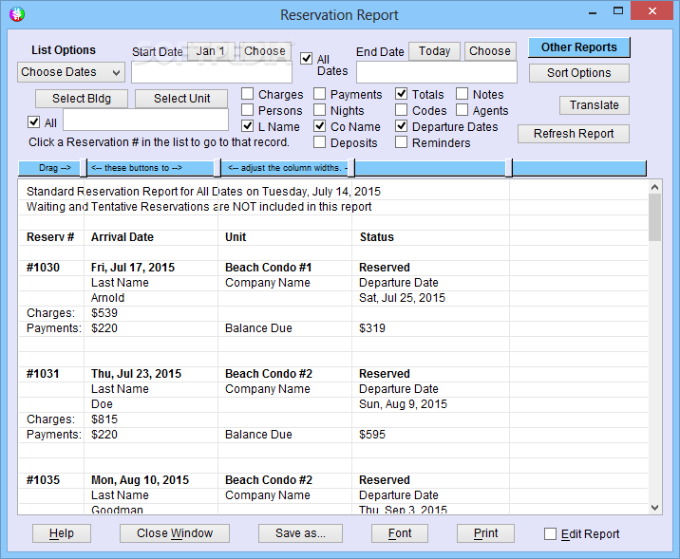Image resolution: width=680 pixels, height=559 pixels.
Task: Open reservation #1035 record
Action: 43,480
